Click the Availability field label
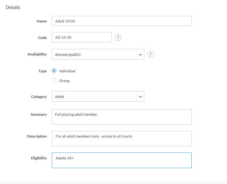 pyautogui.click(x=37, y=54)
